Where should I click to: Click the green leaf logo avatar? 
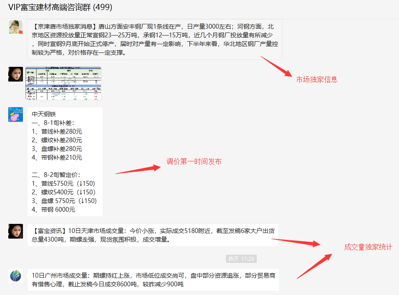tap(16, 276)
